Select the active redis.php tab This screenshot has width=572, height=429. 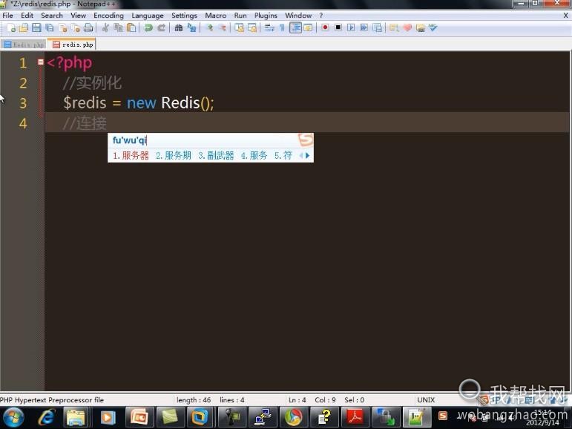[73, 45]
